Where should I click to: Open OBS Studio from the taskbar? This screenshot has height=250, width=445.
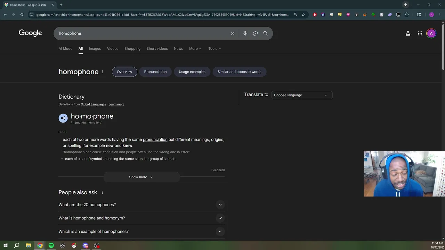pyautogui.click(x=97, y=245)
